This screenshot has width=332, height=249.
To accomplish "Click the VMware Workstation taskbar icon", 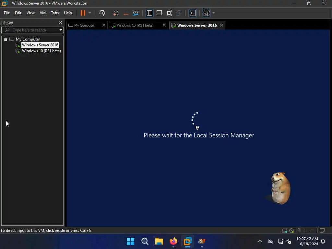I will click(188, 241).
